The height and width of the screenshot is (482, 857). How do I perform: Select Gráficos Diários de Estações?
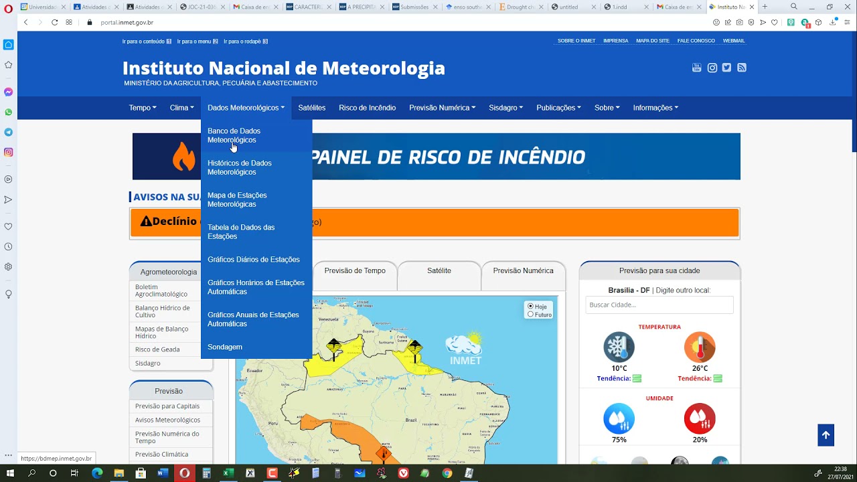tap(256, 260)
